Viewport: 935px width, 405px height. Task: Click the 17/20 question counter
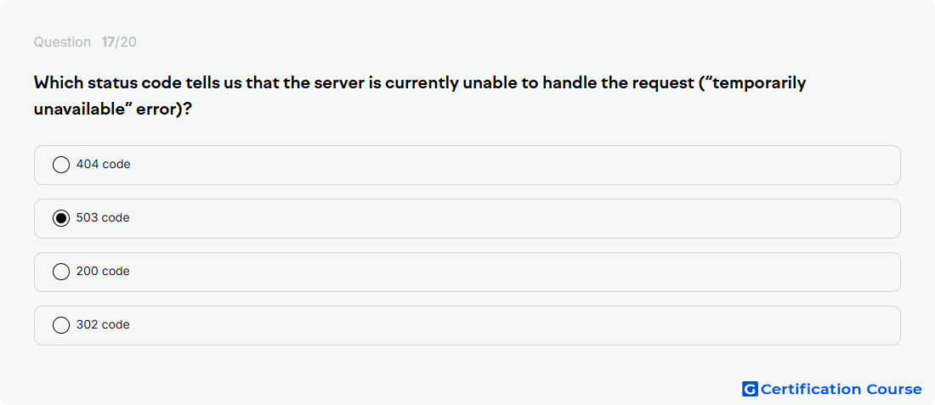[x=119, y=42]
